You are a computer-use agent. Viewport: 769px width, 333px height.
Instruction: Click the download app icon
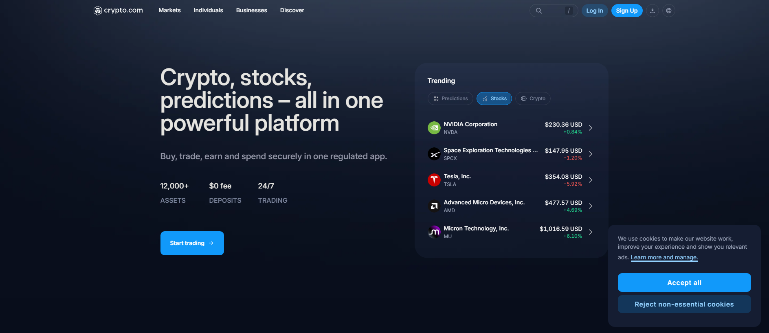pyautogui.click(x=653, y=11)
